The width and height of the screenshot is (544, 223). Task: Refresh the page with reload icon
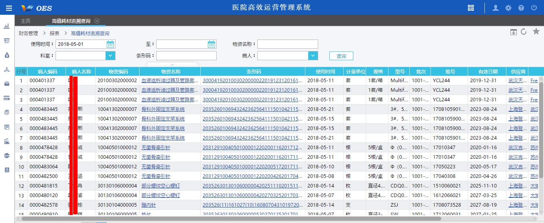[524, 32]
